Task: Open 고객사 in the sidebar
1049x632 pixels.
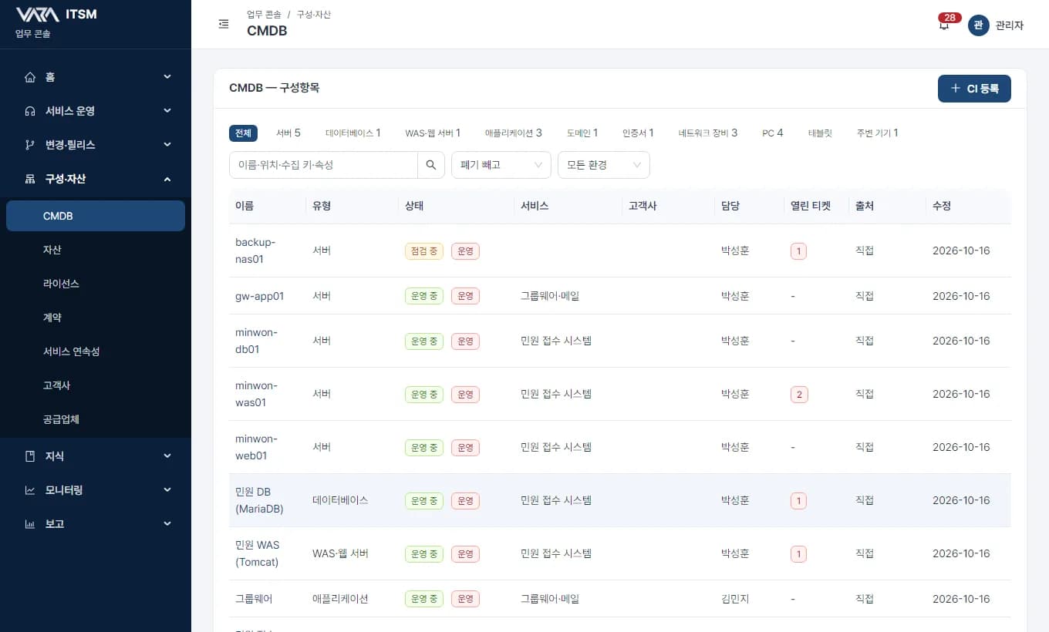Action: coord(96,385)
